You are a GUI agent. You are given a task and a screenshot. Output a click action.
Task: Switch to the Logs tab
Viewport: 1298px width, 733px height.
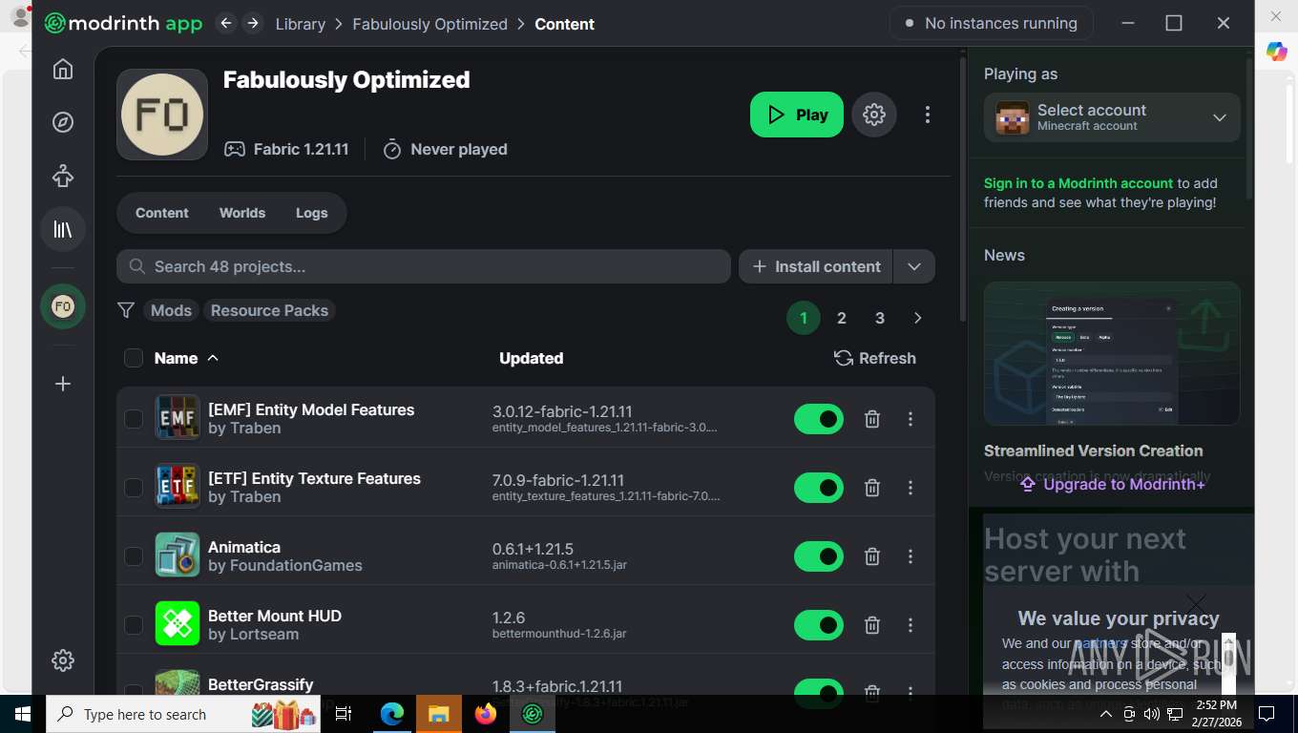312,213
